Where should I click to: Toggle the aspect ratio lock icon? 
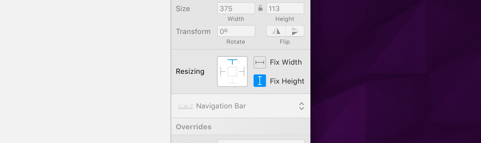pos(260,8)
